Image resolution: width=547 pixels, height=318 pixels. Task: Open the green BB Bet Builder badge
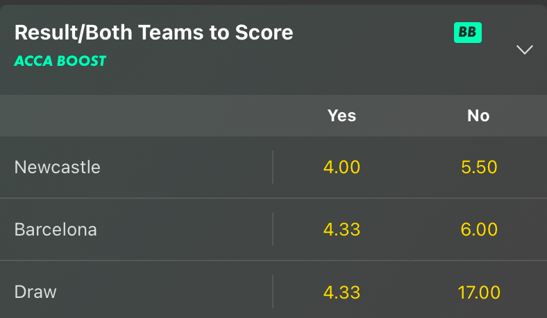click(467, 33)
